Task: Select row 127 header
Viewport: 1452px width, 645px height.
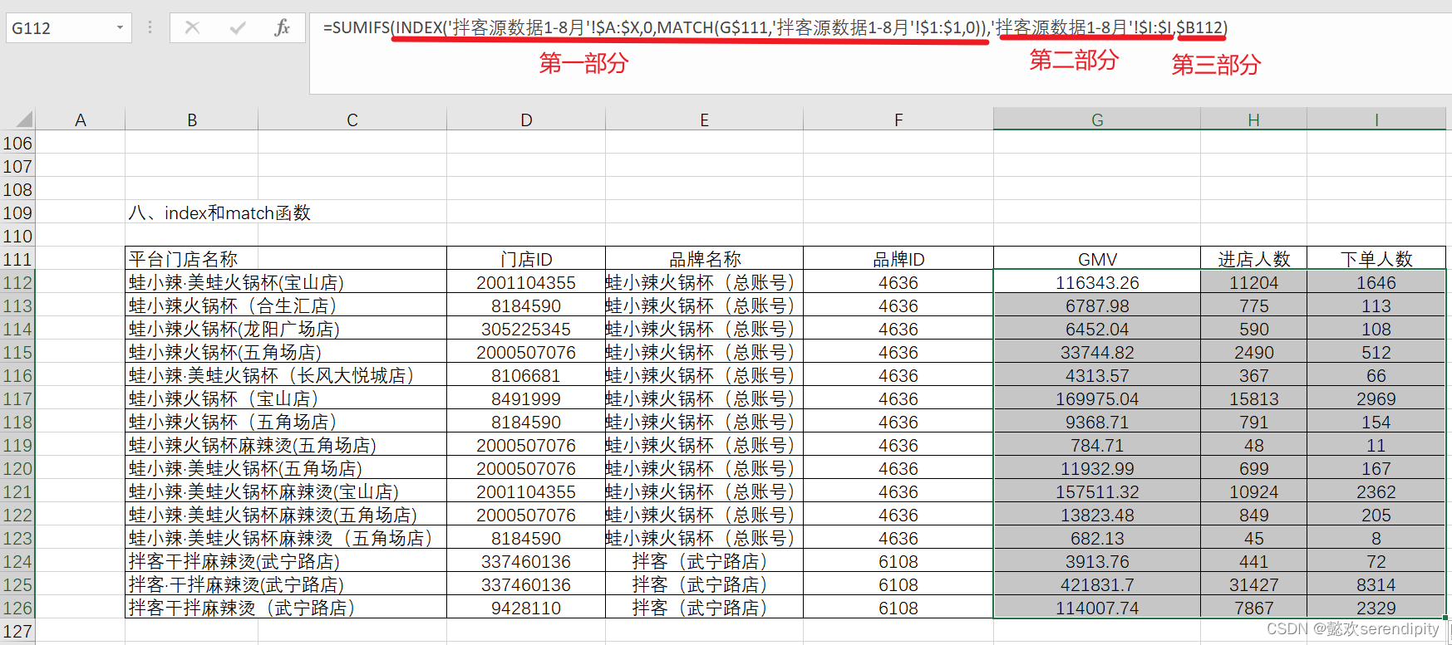Action: tap(17, 631)
